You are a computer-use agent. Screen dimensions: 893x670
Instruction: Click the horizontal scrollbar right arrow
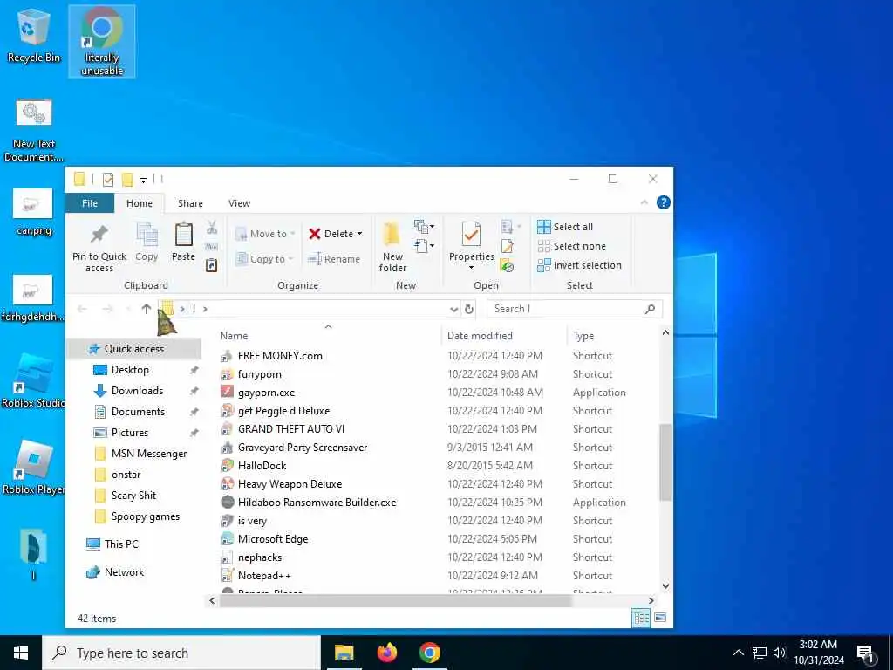(x=651, y=600)
